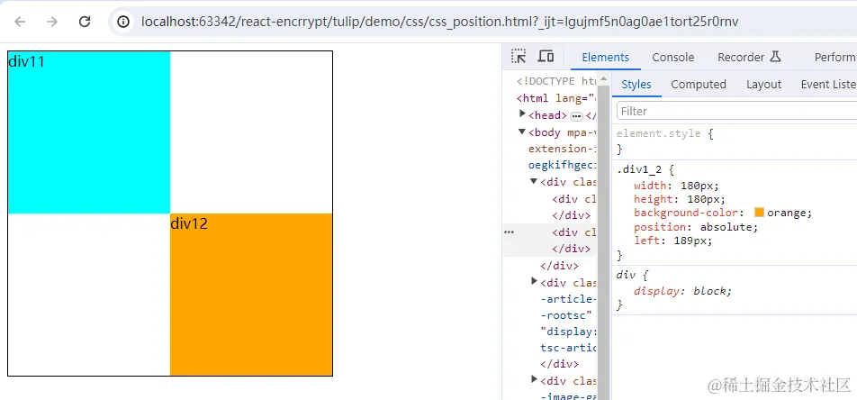Edit the position absolute value
The height and width of the screenshot is (400, 857).
727,226
